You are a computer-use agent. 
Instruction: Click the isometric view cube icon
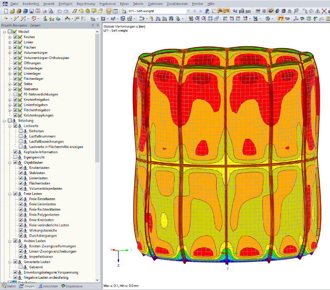210,19
